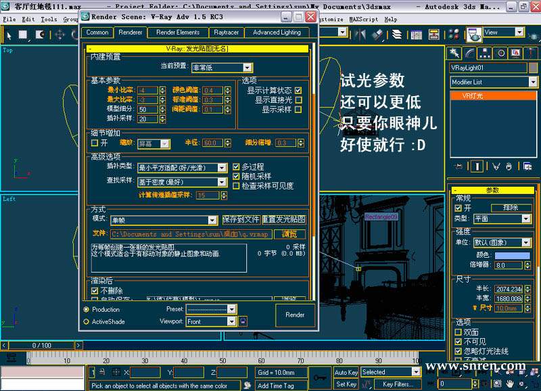
Task: Click the viewport lock icon beside Front
Action: coord(243,321)
